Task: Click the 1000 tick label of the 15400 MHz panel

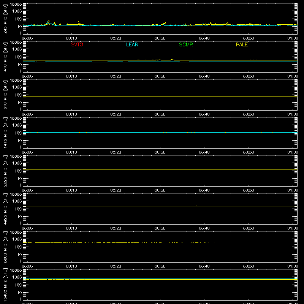Action: tap(17, 277)
